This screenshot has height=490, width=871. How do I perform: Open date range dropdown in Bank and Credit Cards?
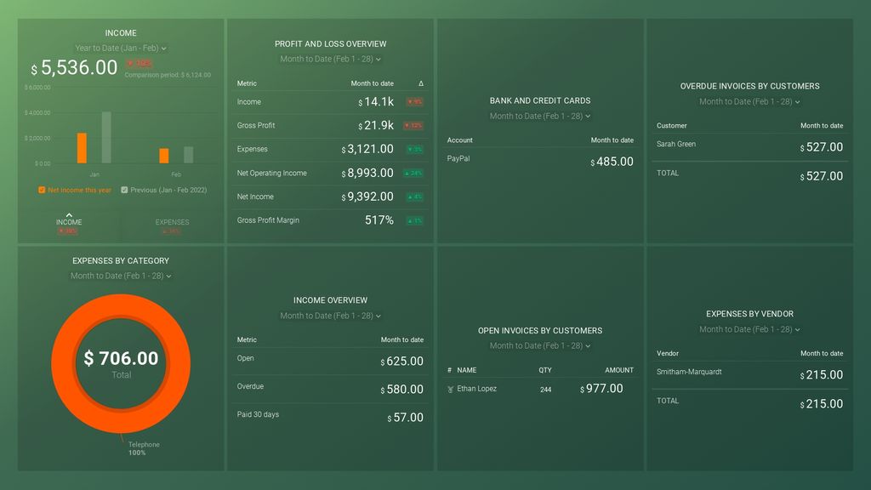[x=540, y=117]
